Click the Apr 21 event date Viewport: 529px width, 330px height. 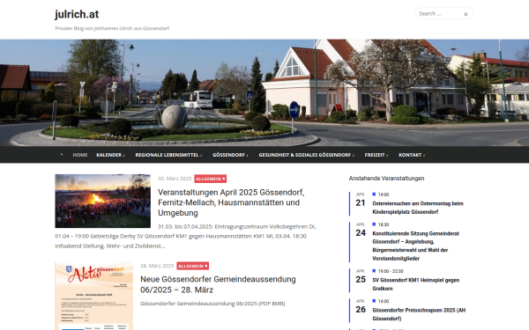click(361, 200)
